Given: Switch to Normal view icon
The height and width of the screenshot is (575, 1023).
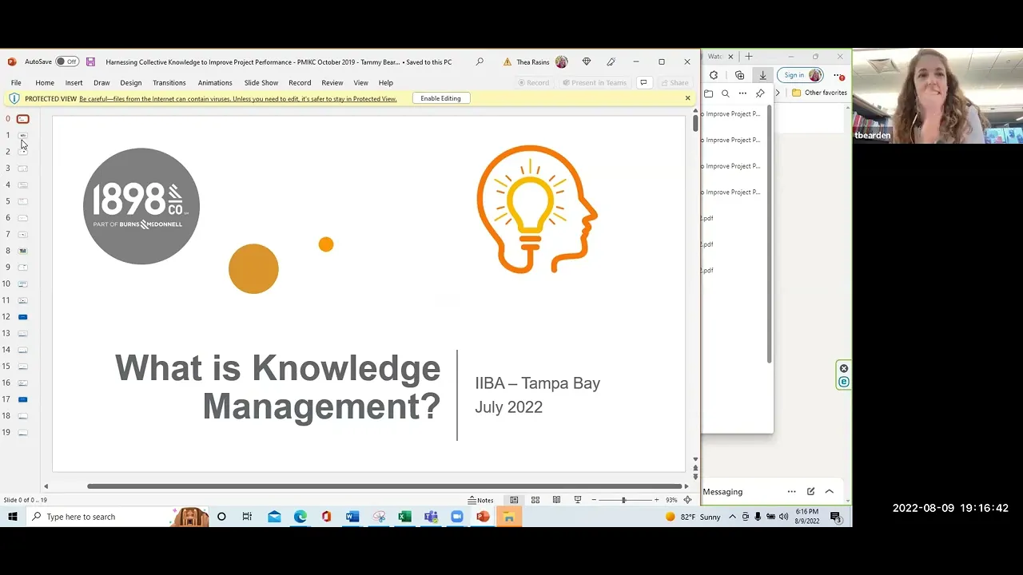Looking at the screenshot, I should pyautogui.click(x=514, y=500).
